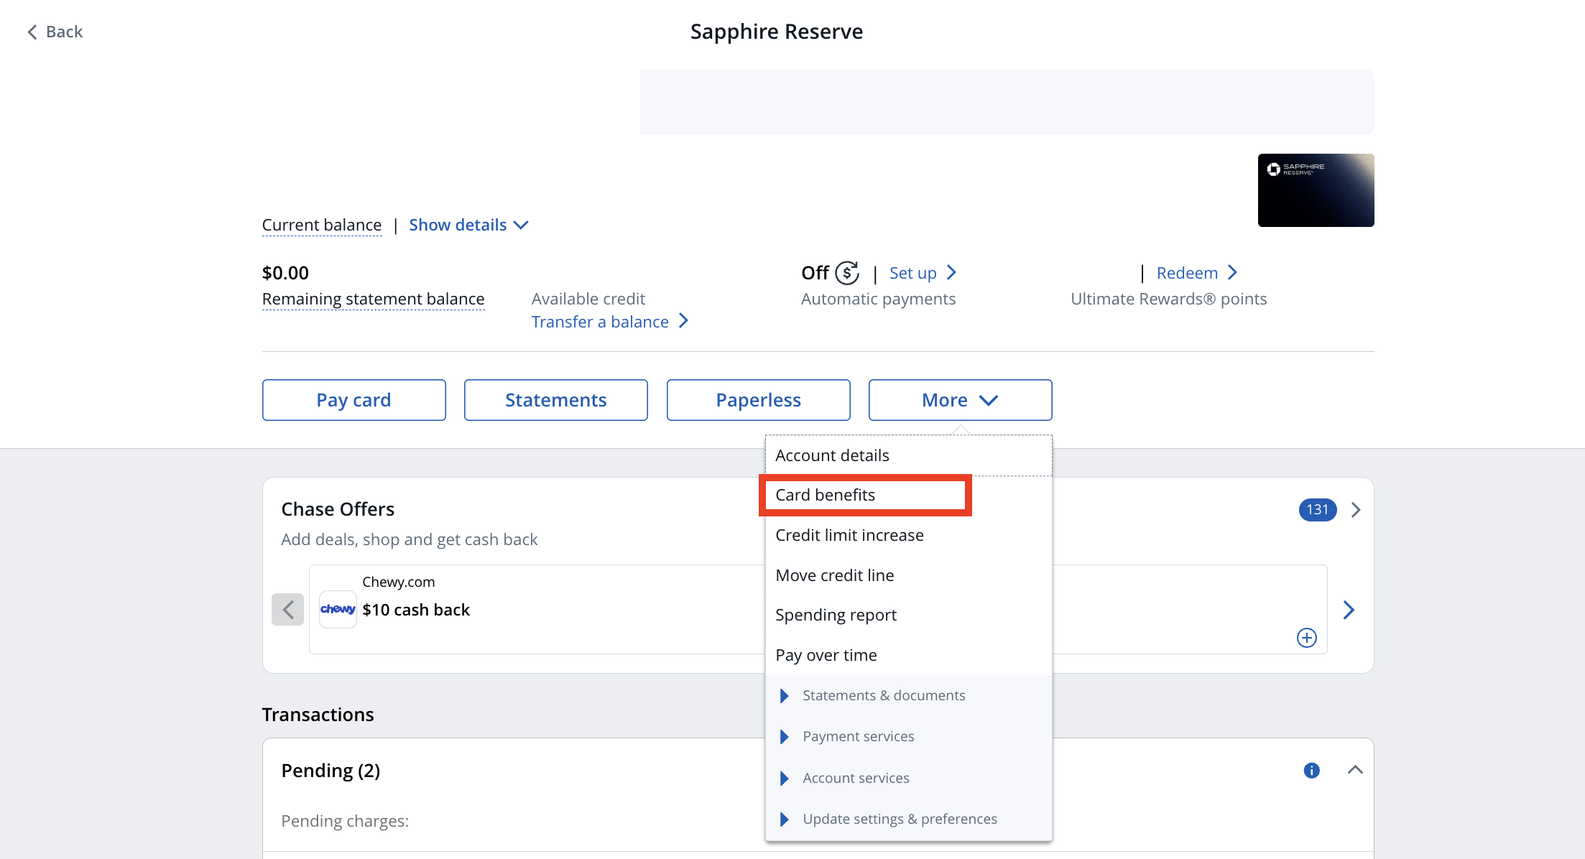Click the Chewy logo icon

click(338, 609)
